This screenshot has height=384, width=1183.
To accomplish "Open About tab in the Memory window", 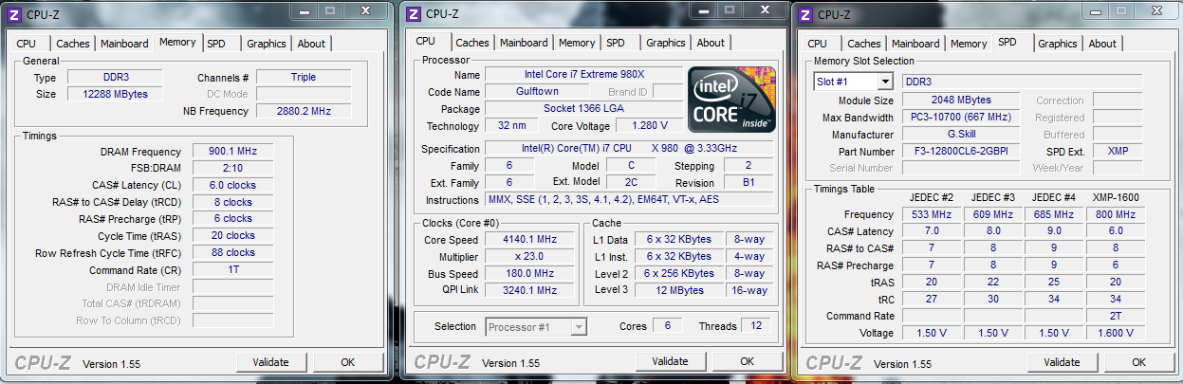I will [311, 44].
